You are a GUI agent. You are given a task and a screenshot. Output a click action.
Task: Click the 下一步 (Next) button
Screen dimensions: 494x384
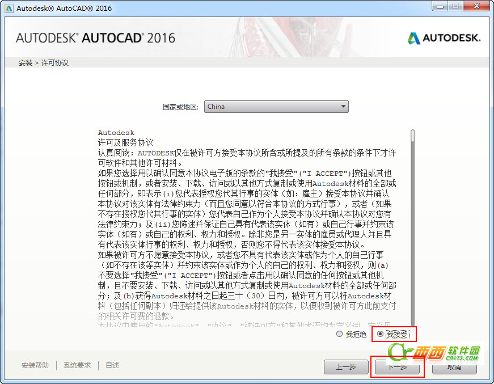tap(397, 367)
